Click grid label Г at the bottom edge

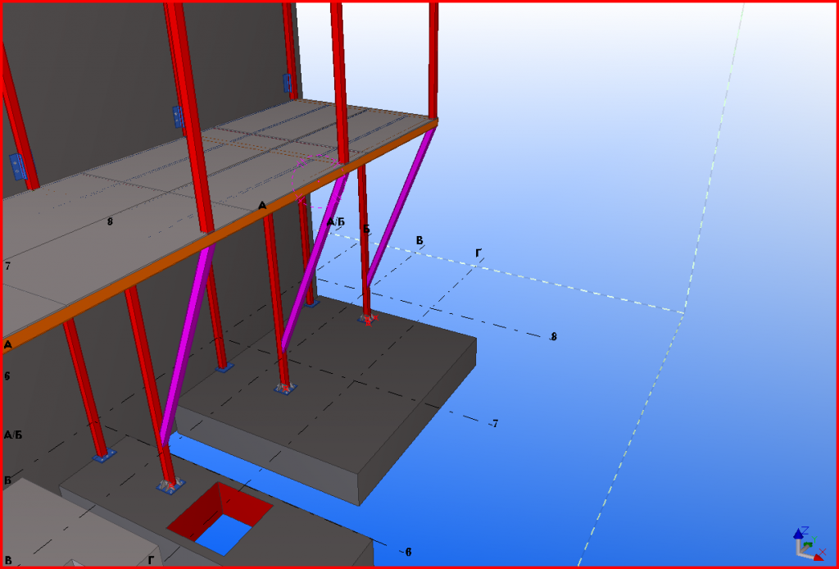point(152,560)
